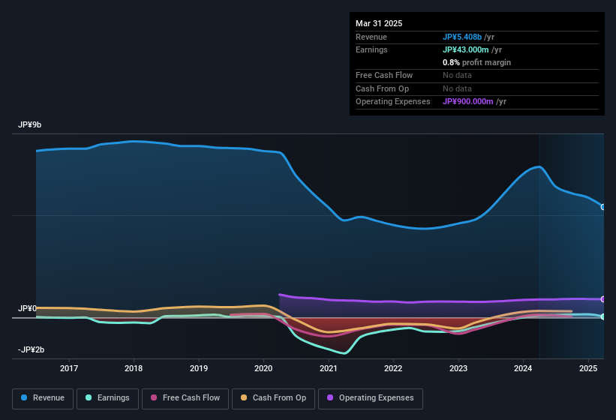Click the Revenue end-point marker on chart
Viewport: 616px width, 420px height.
tap(603, 207)
